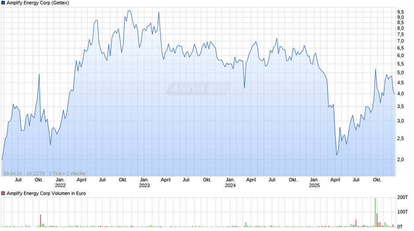This screenshot has width=414, height=231.
Task: Click the date range text '19.04.21 - 16.12.25'
Action: point(24,173)
